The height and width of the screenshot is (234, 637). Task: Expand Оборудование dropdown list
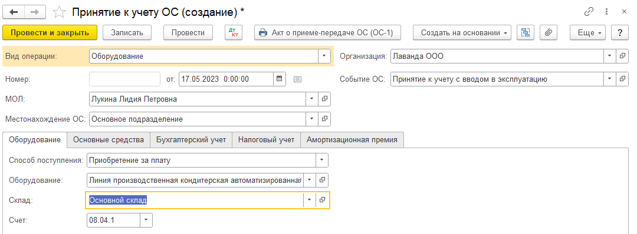click(x=309, y=180)
